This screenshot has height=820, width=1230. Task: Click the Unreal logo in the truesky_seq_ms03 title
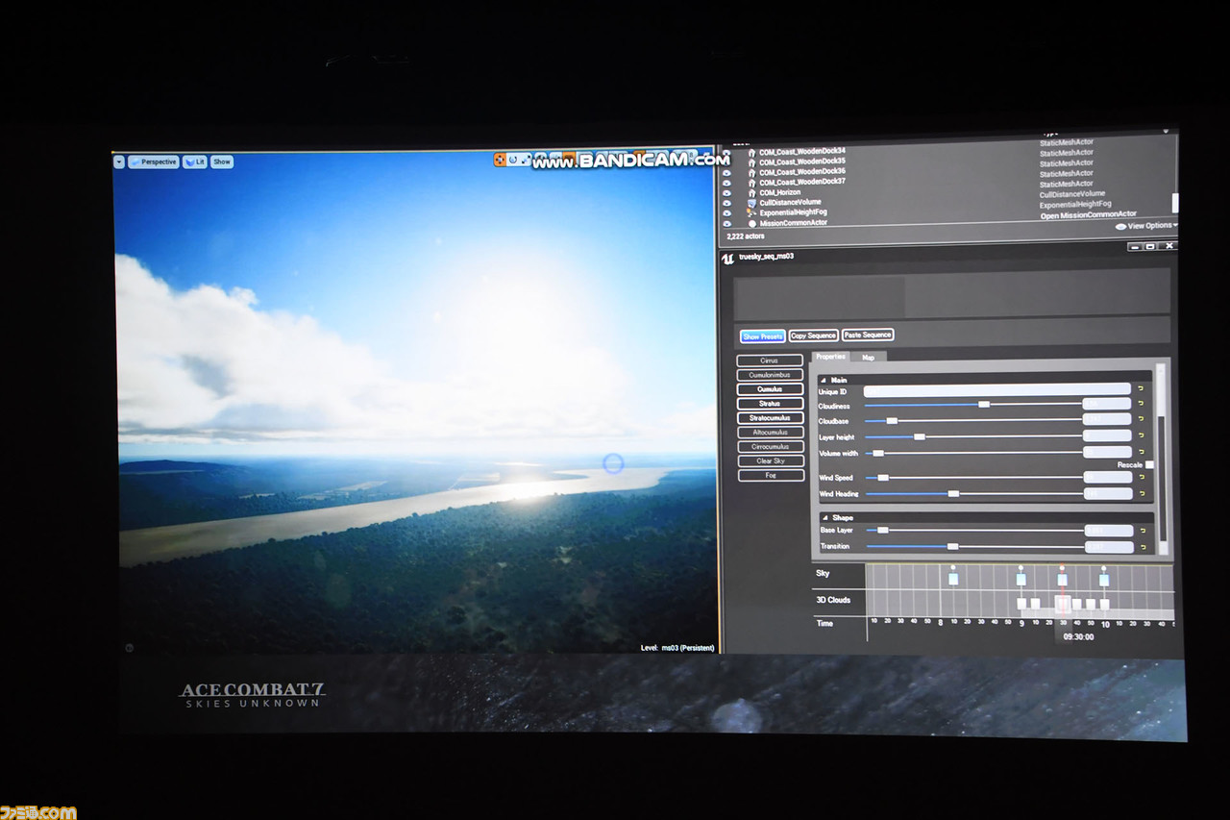point(728,257)
